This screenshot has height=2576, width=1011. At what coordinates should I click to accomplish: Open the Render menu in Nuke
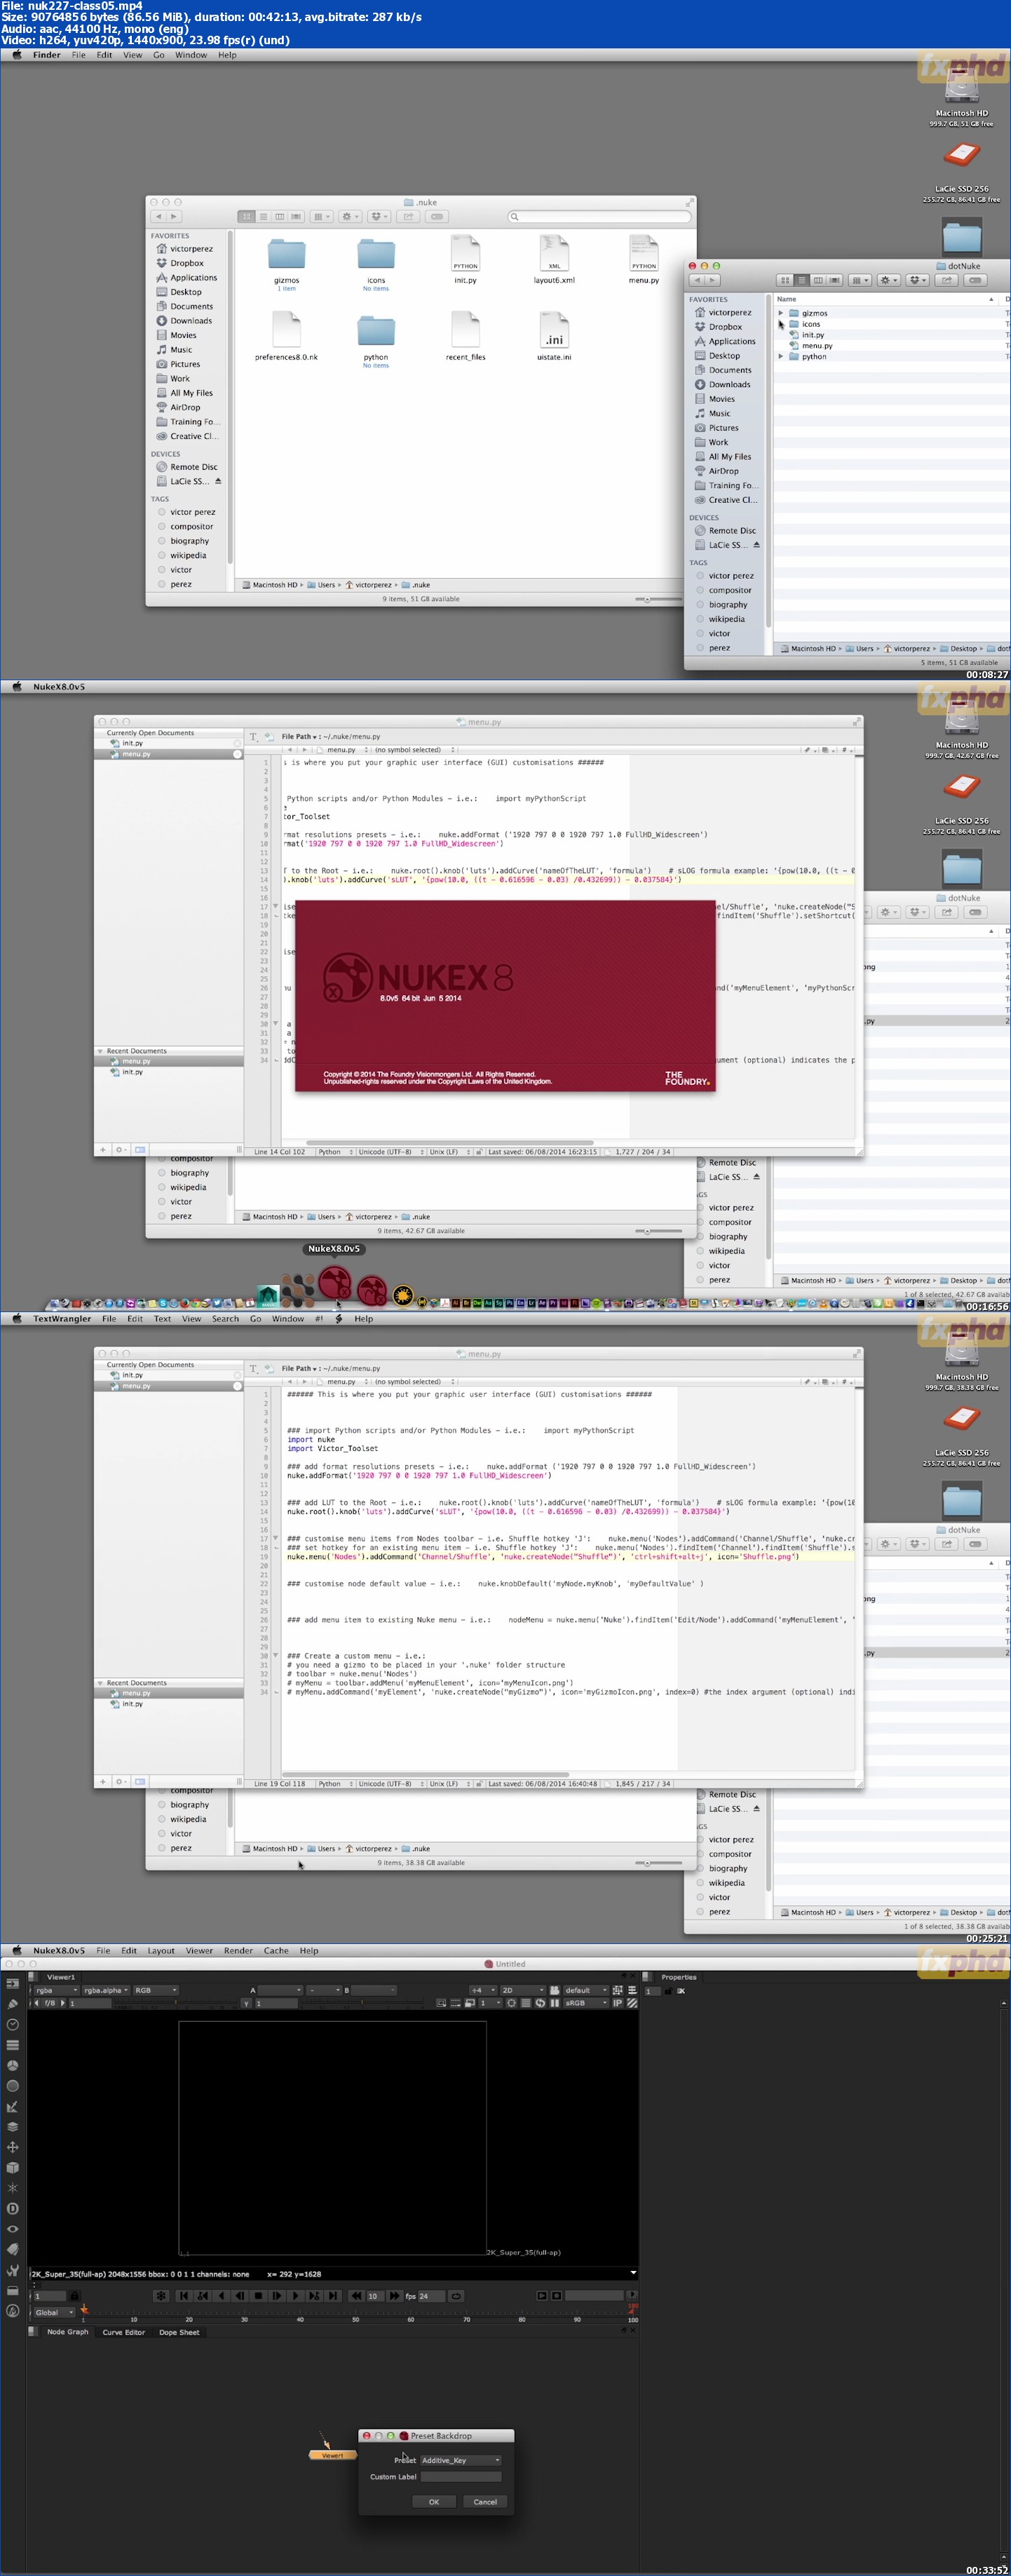point(238,1950)
